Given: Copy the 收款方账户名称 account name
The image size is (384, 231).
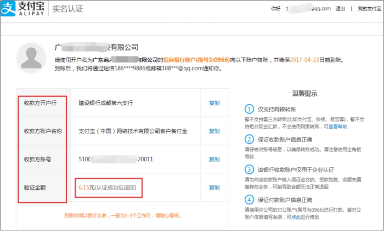Looking at the screenshot, I should pos(214,131).
